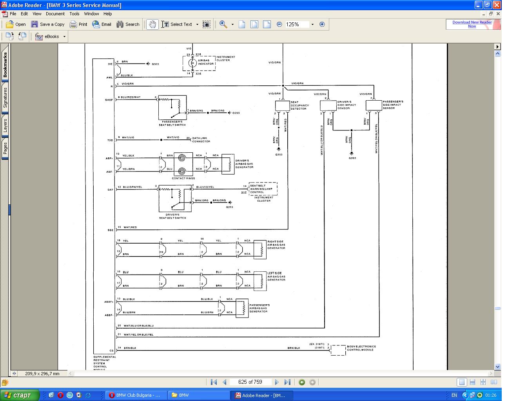Open a PDF file with the Open button
508x401 pixels.
[x=16, y=24]
